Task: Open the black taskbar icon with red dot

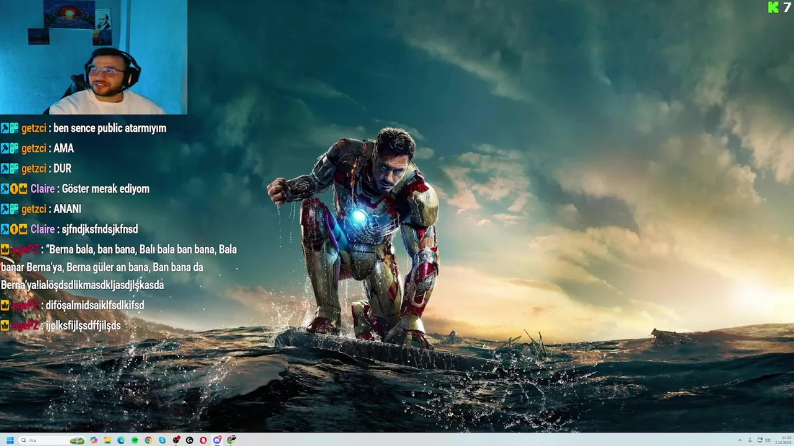Action: coord(176,440)
